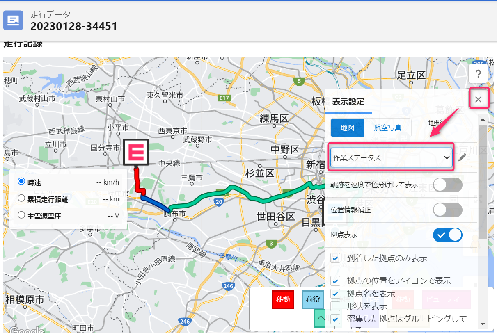Screen dimensions: 497x333
Task: Click the 表示設定 panel tab header
Action: point(348,102)
